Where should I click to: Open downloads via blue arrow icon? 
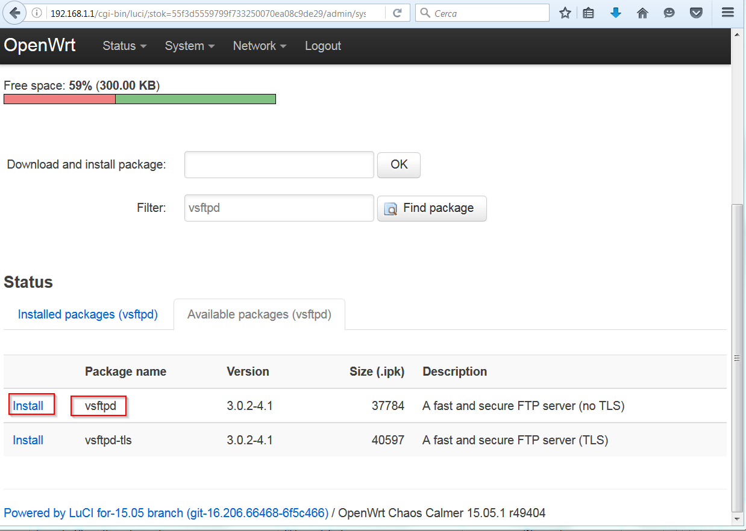coord(615,13)
